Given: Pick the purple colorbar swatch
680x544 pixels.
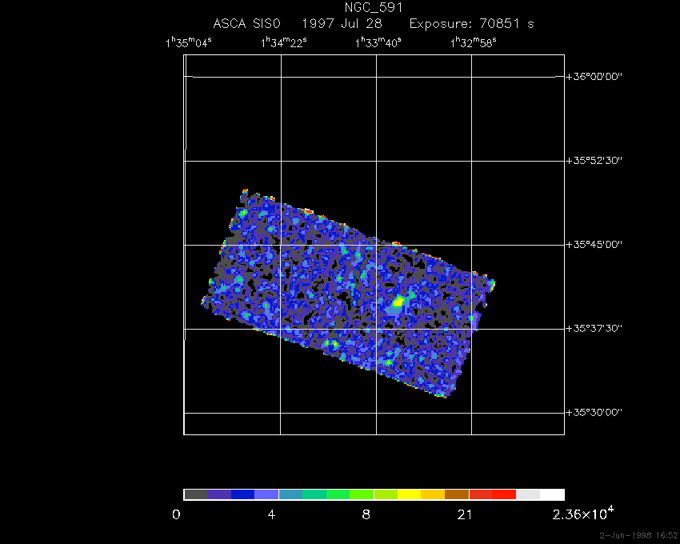Looking at the screenshot, I should click(x=219, y=494).
